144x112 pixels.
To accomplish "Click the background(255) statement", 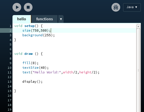I will click(x=39, y=35).
